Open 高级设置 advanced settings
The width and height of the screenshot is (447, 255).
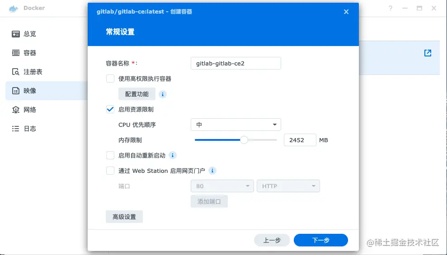124,217
